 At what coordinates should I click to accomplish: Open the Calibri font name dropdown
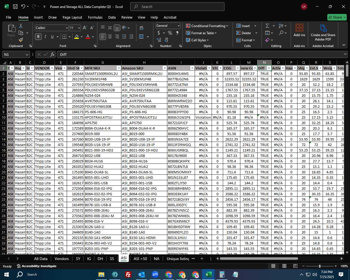point(66,28)
